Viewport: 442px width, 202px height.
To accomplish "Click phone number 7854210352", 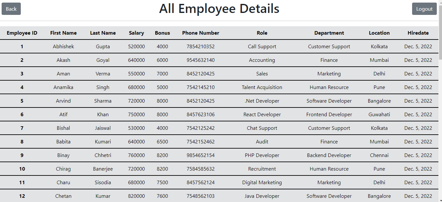I will 201,47.
